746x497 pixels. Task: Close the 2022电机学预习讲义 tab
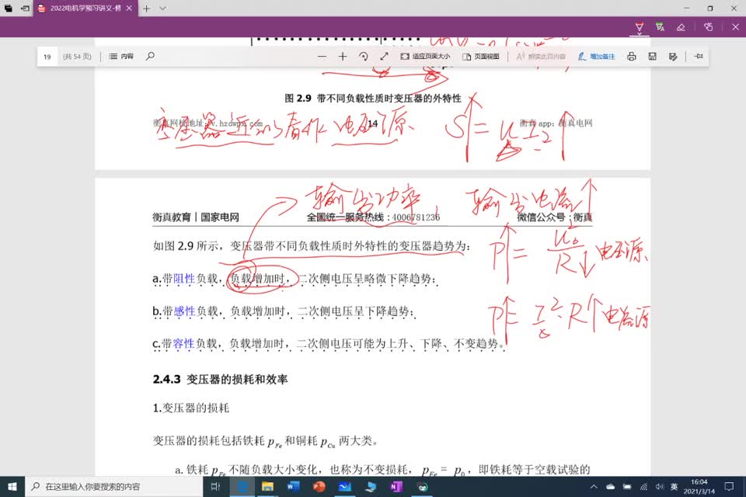(129, 9)
